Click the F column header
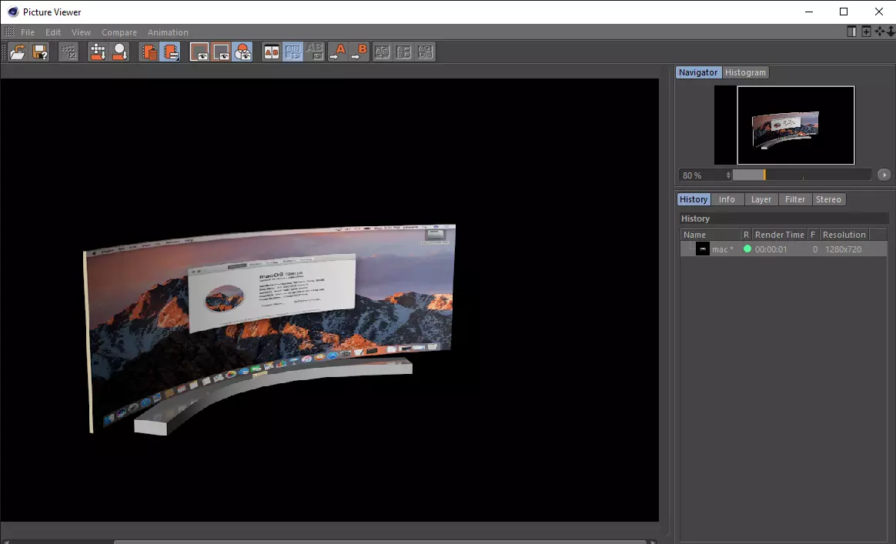896x544 pixels. click(813, 235)
